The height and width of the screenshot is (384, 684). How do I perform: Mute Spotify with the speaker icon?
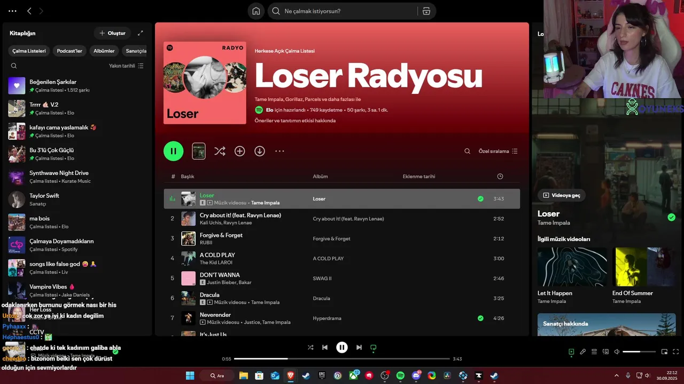pos(617,351)
